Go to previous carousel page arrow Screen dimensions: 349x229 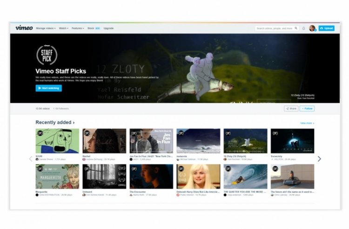[31, 159]
